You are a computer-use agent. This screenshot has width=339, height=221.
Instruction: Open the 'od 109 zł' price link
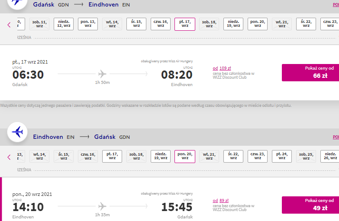point(222,68)
